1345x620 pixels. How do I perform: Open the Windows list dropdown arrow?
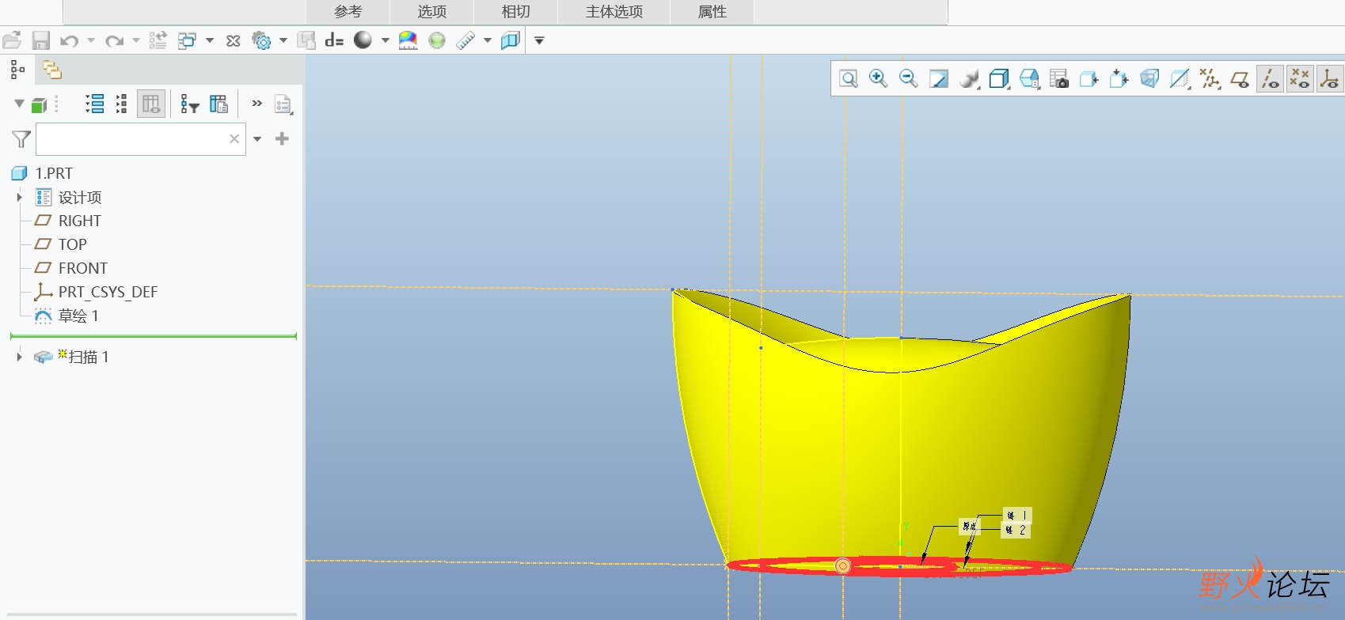(x=210, y=40)
